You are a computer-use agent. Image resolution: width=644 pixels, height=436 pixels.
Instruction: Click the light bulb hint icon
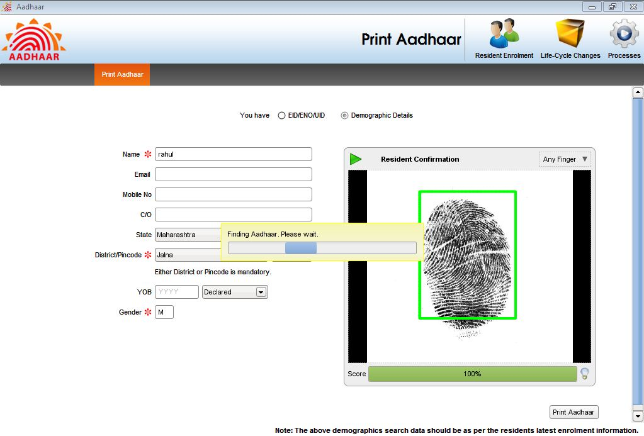point(584,373)
